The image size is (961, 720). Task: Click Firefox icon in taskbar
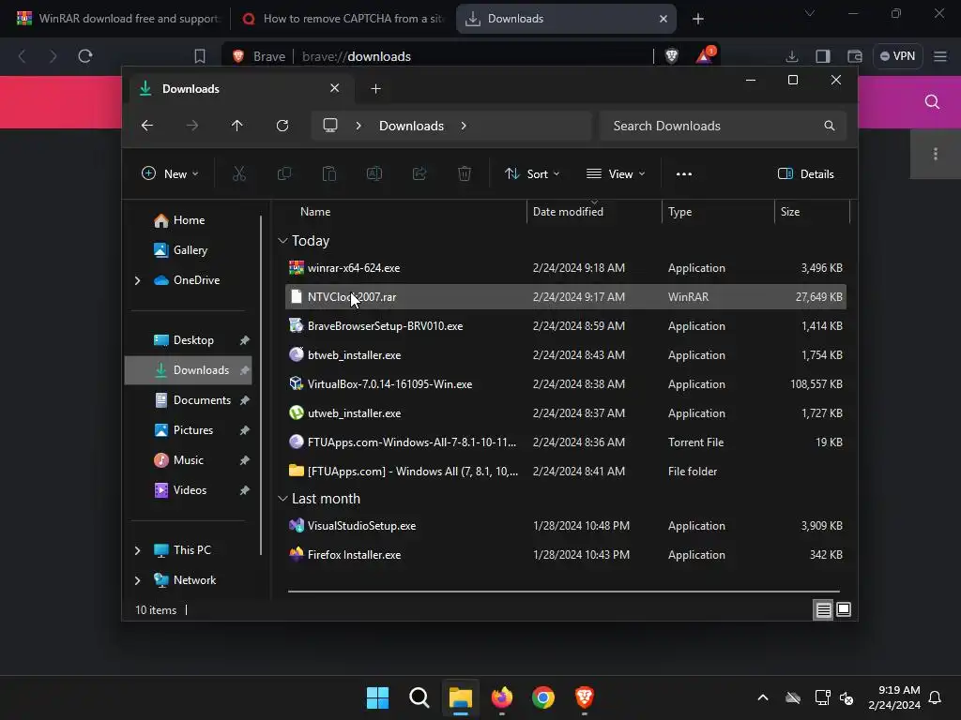502,697
